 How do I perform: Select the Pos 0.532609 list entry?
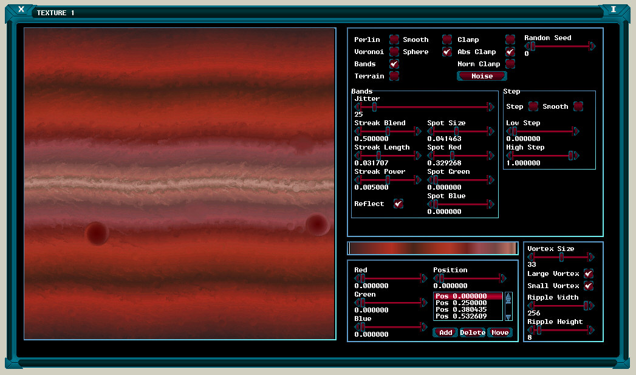point(468,317)
